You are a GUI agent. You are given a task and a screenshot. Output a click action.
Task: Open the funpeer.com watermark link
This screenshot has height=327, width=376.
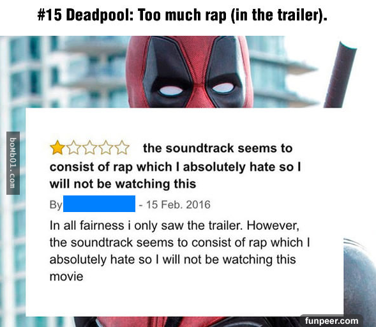(331, 321)
